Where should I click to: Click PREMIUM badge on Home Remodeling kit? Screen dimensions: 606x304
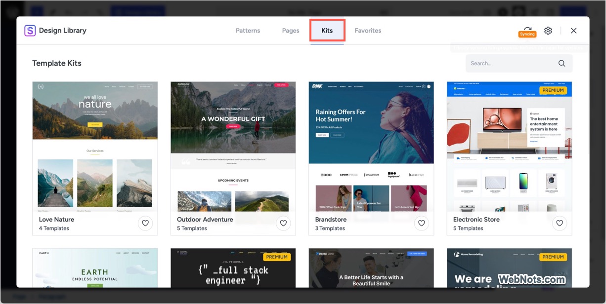(553, 257)
